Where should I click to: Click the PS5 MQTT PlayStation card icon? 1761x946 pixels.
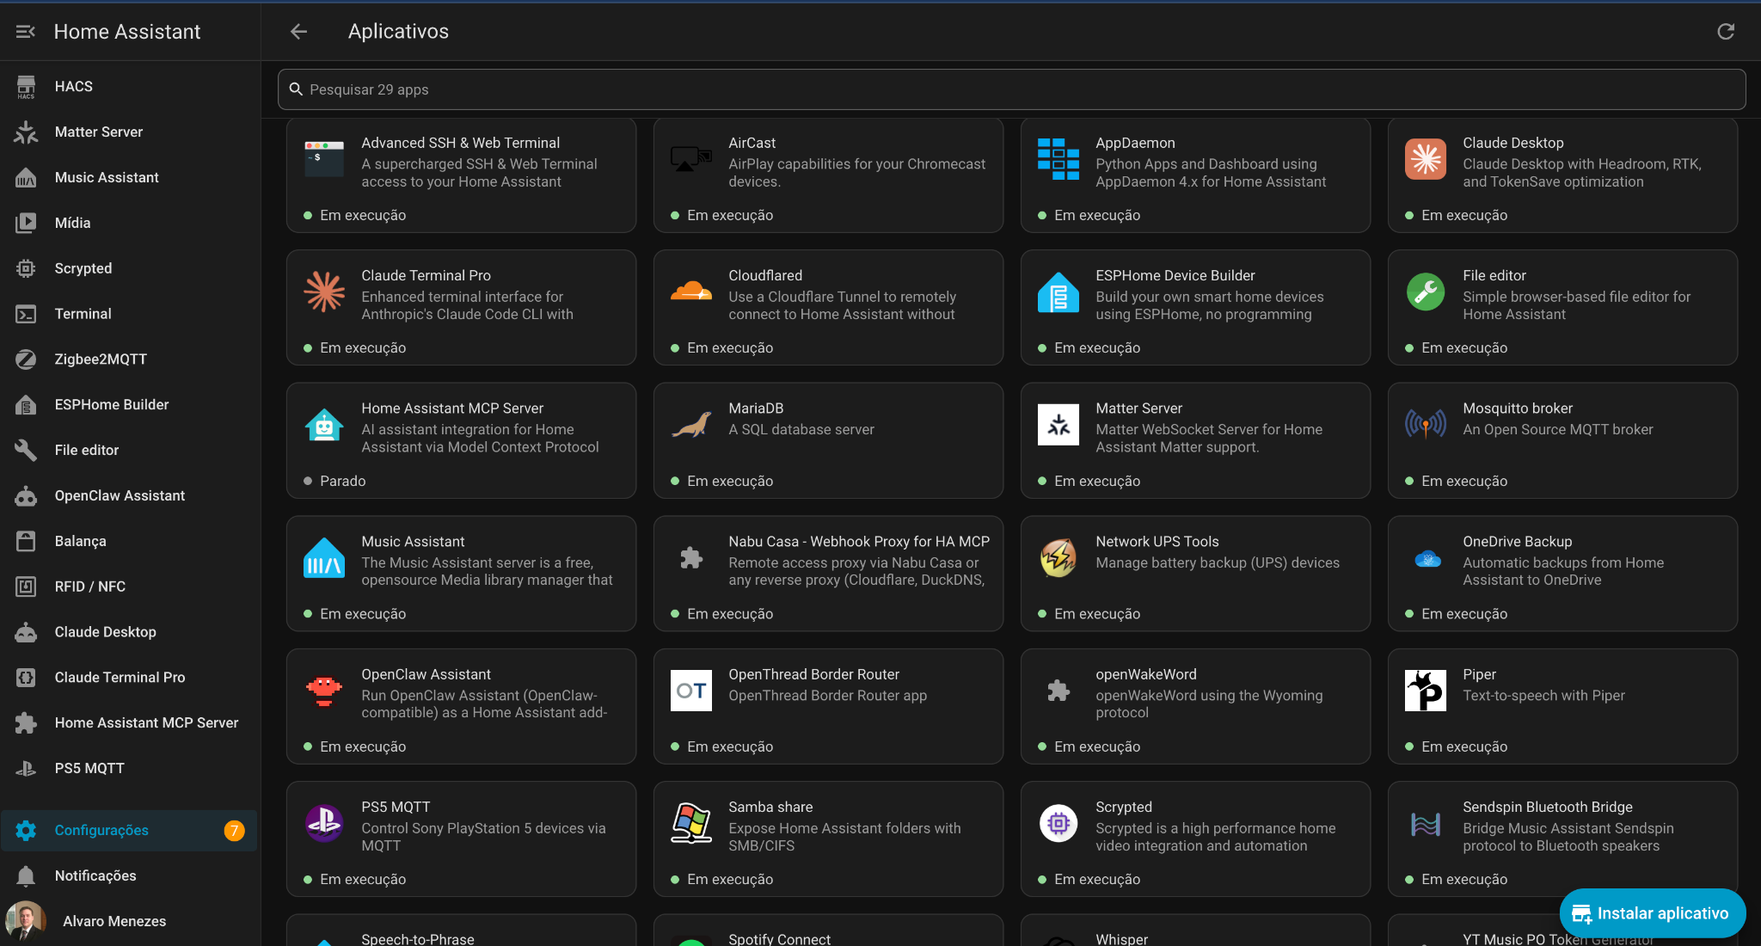click(324, 824)
